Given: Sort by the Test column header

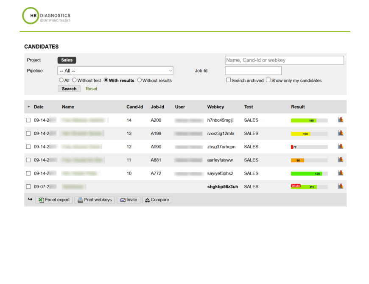Looking at the screenshot, I should pos(249,107).
